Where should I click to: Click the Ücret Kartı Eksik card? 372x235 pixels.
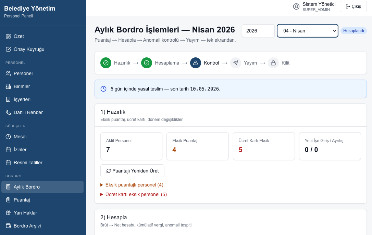[264, 146]
